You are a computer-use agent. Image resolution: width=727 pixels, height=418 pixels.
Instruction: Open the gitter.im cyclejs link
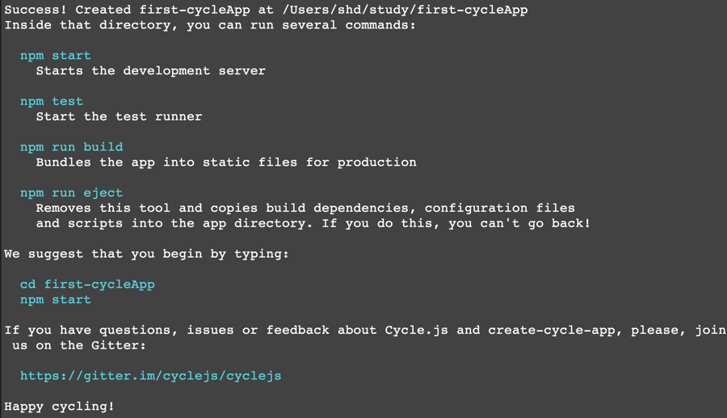click(x=150, y=376)
